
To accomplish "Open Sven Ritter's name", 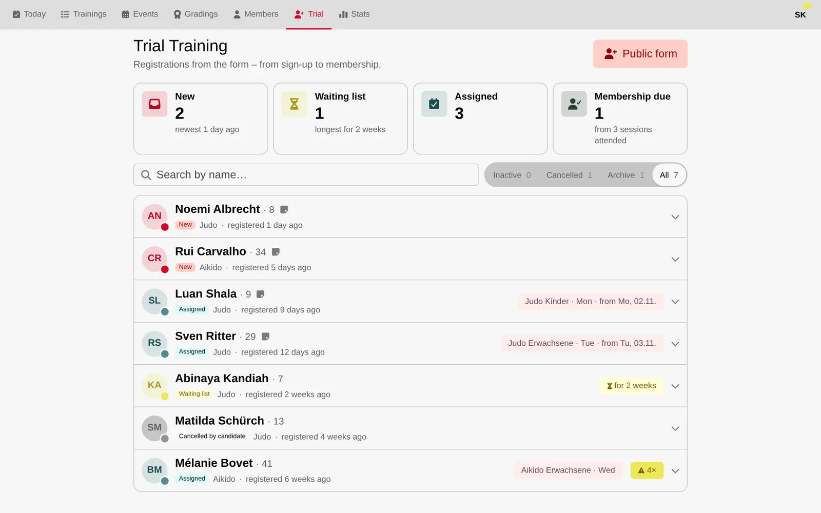I will 205,336.
